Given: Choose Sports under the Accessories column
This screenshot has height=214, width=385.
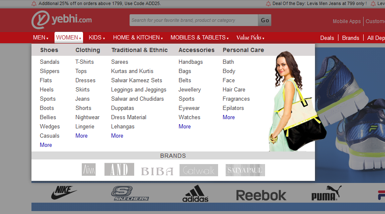Looking at the screenshot, I should coord(186,99).
